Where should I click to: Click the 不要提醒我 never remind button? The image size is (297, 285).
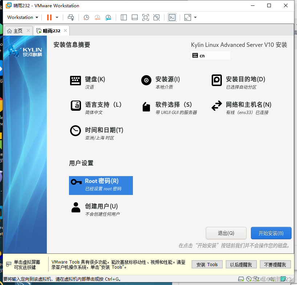click(x=275, y=264)
